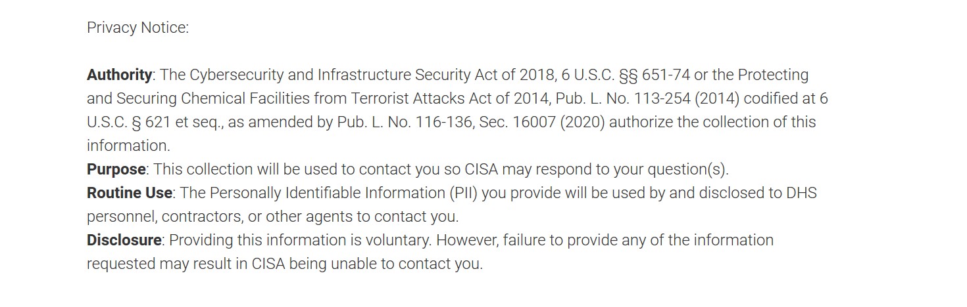Click the word "information." ending Authority paragraph
Viewport: 967px width, 307px height.
click(128, 146)
